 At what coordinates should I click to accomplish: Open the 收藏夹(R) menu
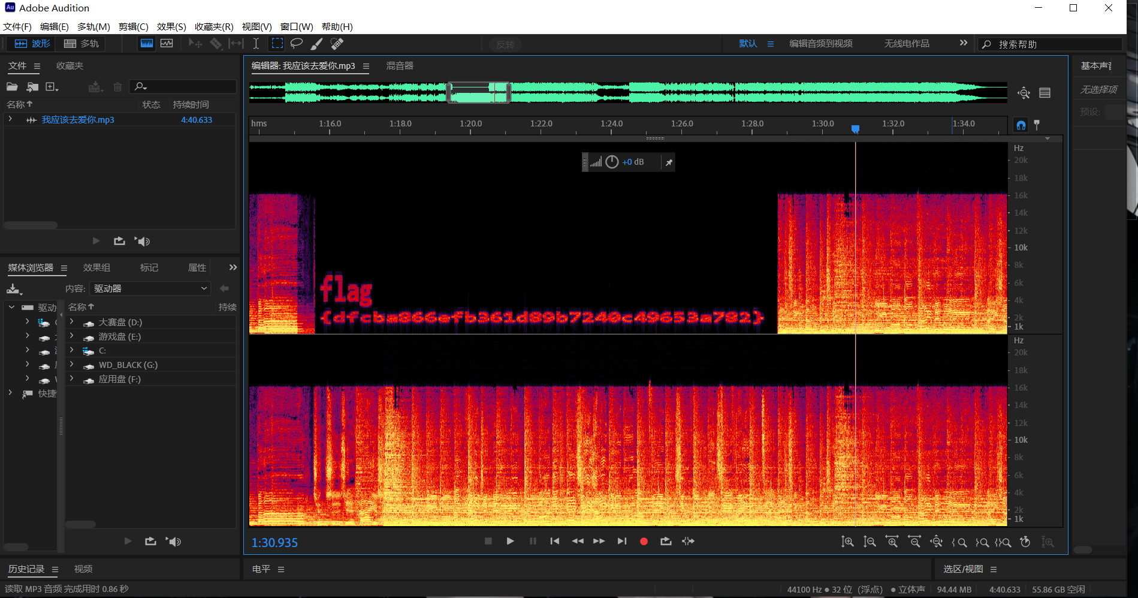coord(214,26)
